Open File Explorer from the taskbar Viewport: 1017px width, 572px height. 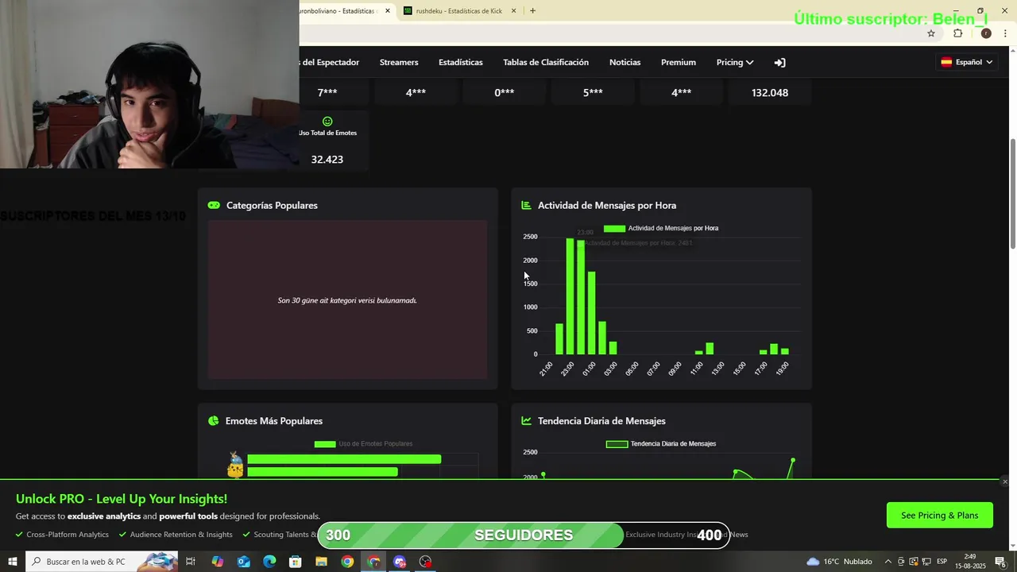(321, 562)
